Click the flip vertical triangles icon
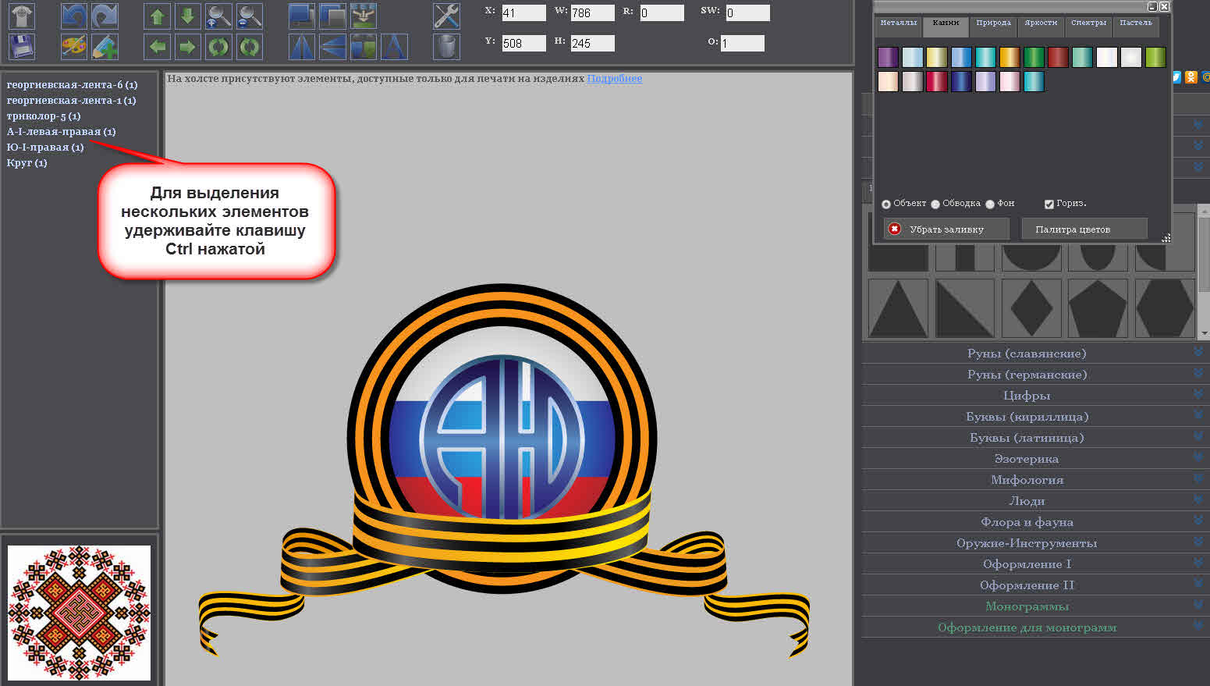The width and height of the screenshot is (1210, 686). [x=332, y=47]
